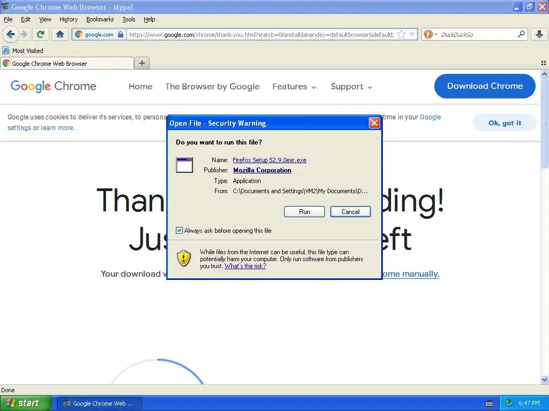The image size is (549, 411).
Task: Click the browser Back arrow button
Action: (10, 34)
